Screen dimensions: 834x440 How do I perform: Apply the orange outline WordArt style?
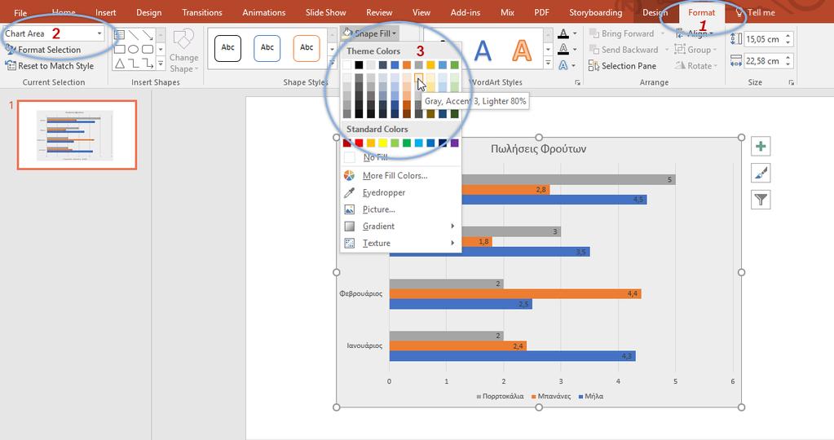[x=522, y=51]
